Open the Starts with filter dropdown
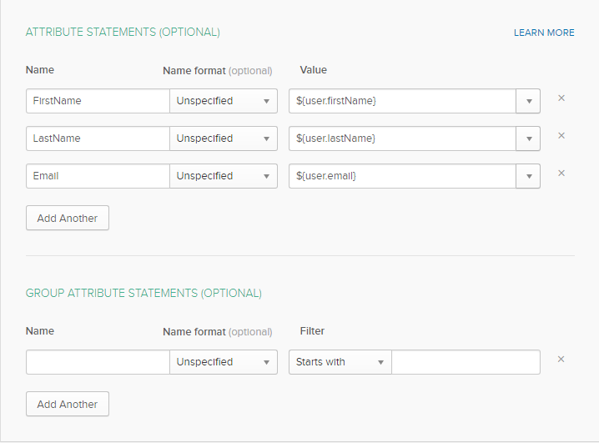Screen dimensions: 599x443 click(340, 362)
